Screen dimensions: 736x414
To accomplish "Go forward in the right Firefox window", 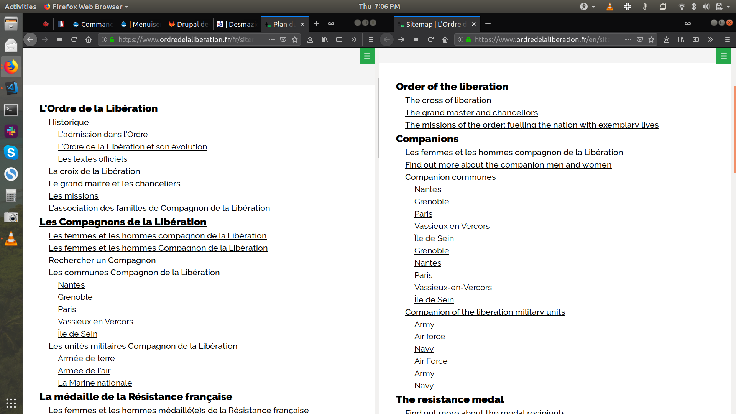I will 401,39.
